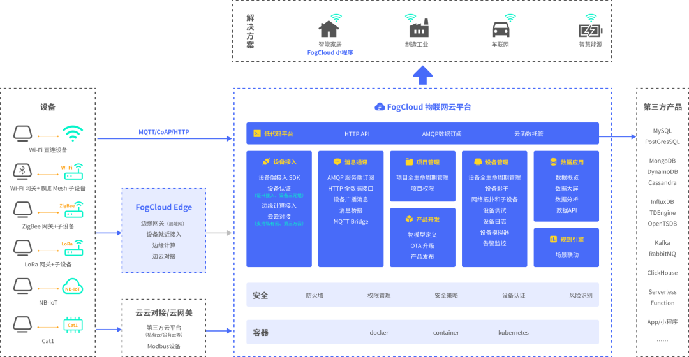Select the ZigBee gateway router icon
The width and height of the screenshot is (689, 357).
tap(72, 209)
